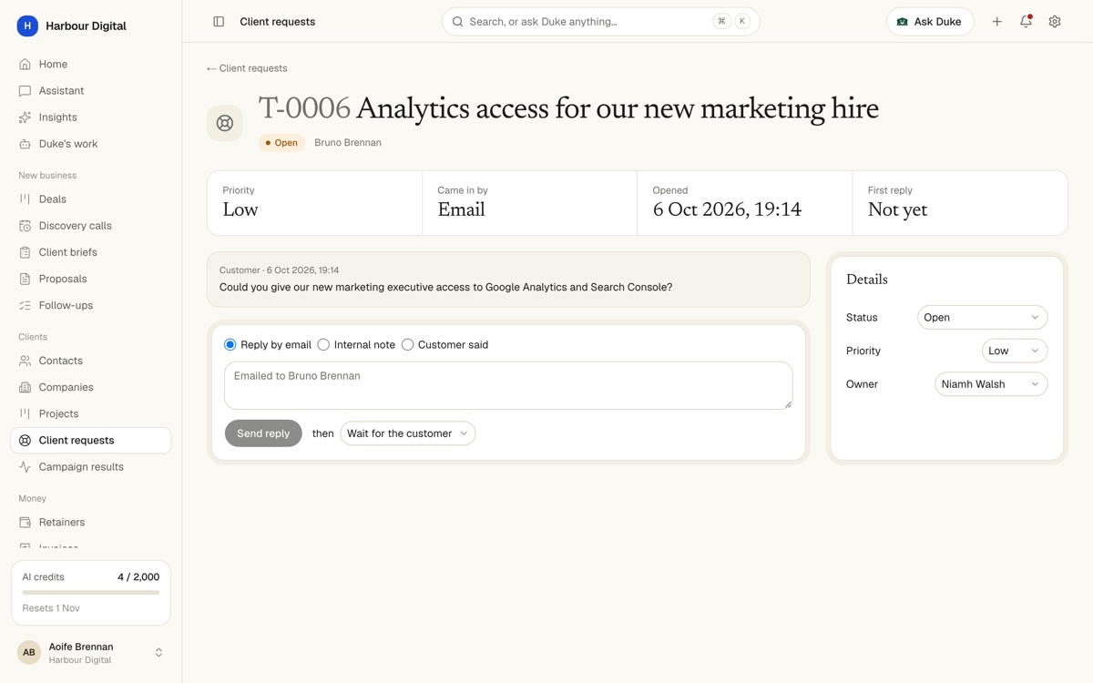Click the Proposals document icon
1093x683 pixels.
pyautogui.click(x=25, y=279)
